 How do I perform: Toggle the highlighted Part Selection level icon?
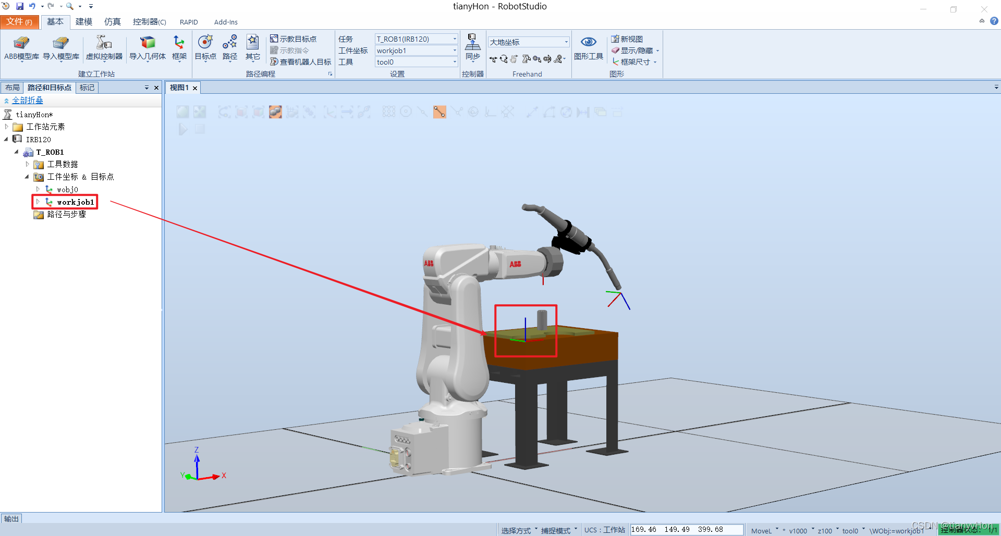pyautogui.click(x=275, y=112)
